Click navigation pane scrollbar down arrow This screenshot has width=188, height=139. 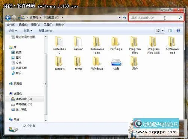[x=46, y=121]
